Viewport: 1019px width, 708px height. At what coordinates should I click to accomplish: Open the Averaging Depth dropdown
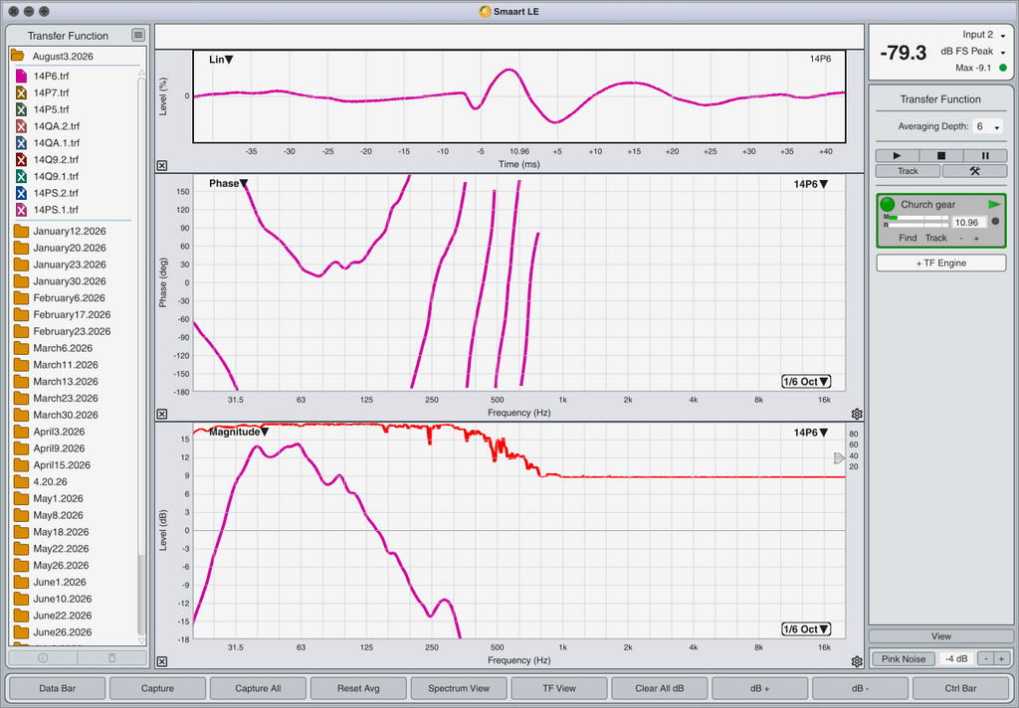click(x=988, y=126)
